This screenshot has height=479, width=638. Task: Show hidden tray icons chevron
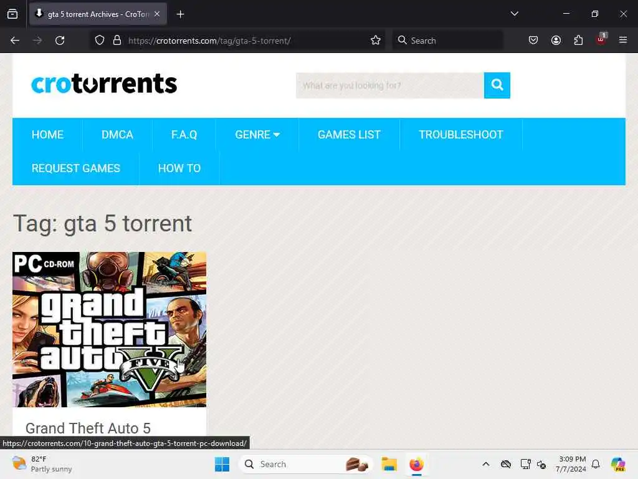486,464
